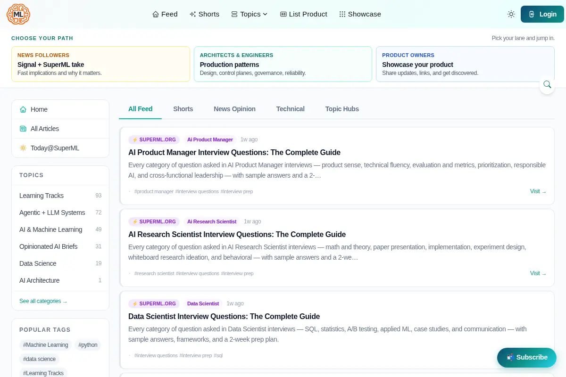
Task: Open the AI Architecture topic
Action: (60, 280)
